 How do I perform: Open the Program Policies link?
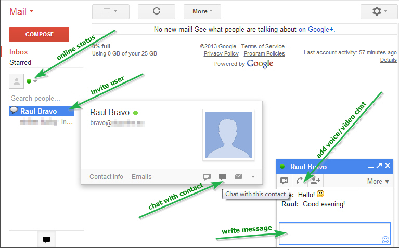pyautogui.click(x=264, y=54)
